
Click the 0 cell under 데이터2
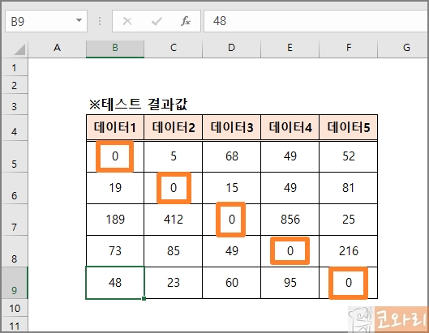174,188
